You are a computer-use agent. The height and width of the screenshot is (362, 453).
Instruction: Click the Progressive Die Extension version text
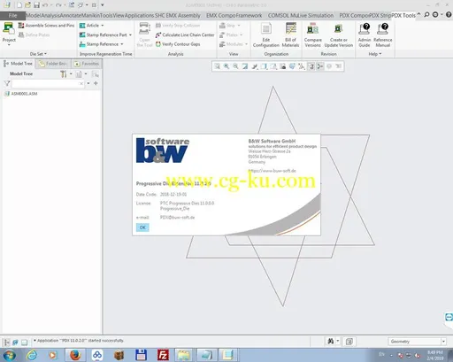[x=173, y=183]
